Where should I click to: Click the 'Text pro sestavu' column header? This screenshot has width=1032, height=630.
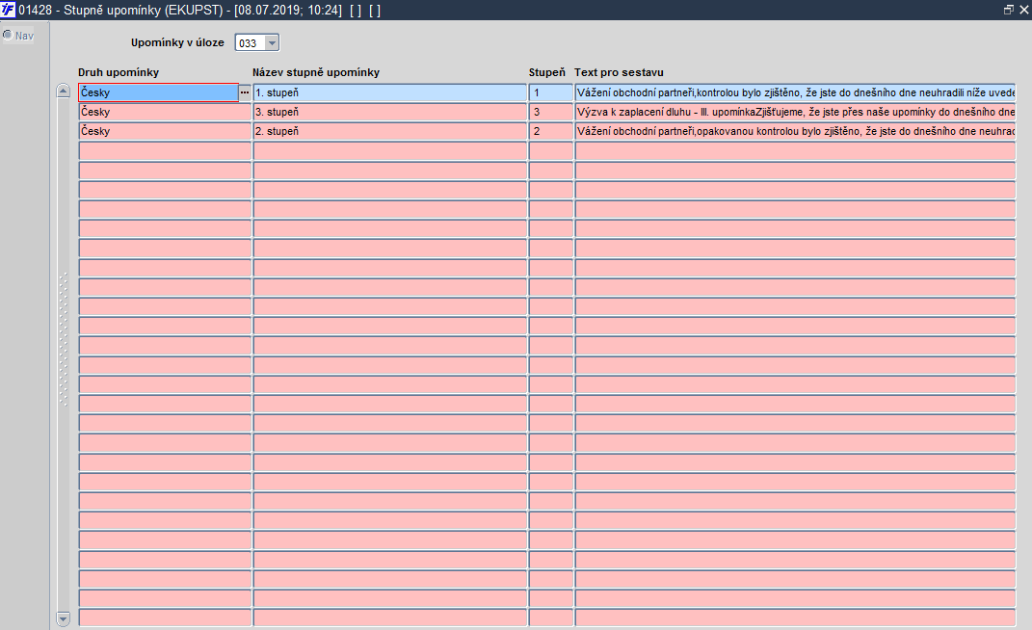(x=619, y=72)
